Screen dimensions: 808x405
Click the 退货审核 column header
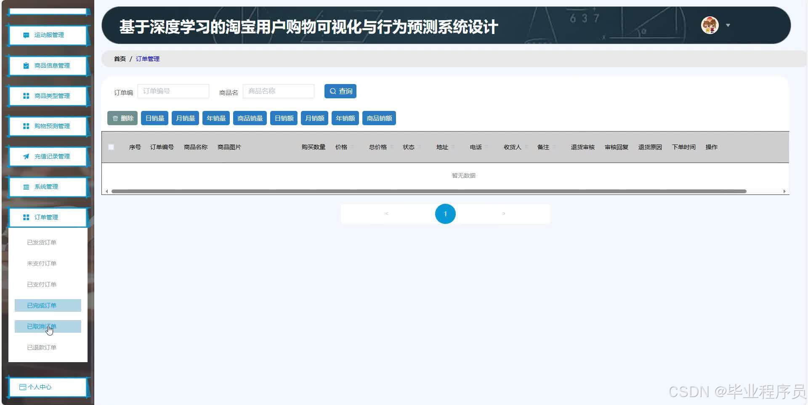click(x=583, y=147)
